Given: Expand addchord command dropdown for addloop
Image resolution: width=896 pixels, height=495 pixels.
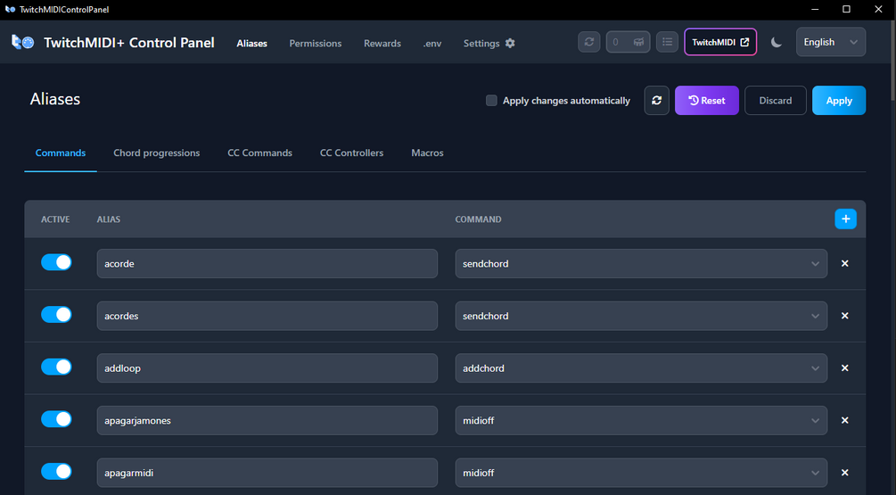Looking at the screenshot, I should click(x=641, y=368).
